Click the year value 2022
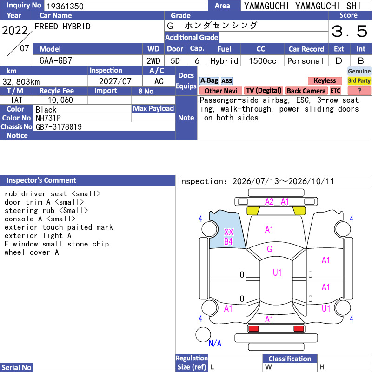This screenshot has height=372, width=372. coord(15,31)
